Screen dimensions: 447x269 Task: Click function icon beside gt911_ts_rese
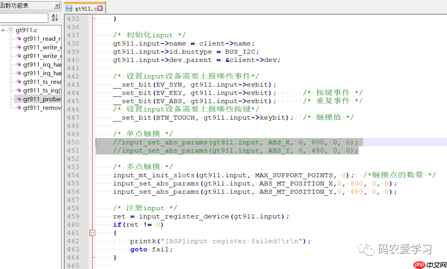(x=19, y=82)
